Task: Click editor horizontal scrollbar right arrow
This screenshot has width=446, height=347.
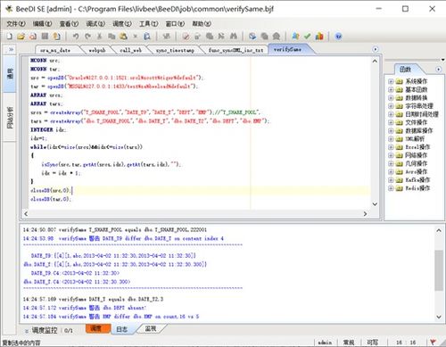Action: coord(365,214)
